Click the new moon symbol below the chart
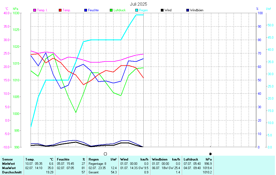This screenshot has height=175, width=276. click(x=210, y=154)
